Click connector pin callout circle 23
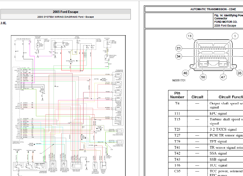Image resolution: width=243 pixels, height=176 pixels. (179, 48)
